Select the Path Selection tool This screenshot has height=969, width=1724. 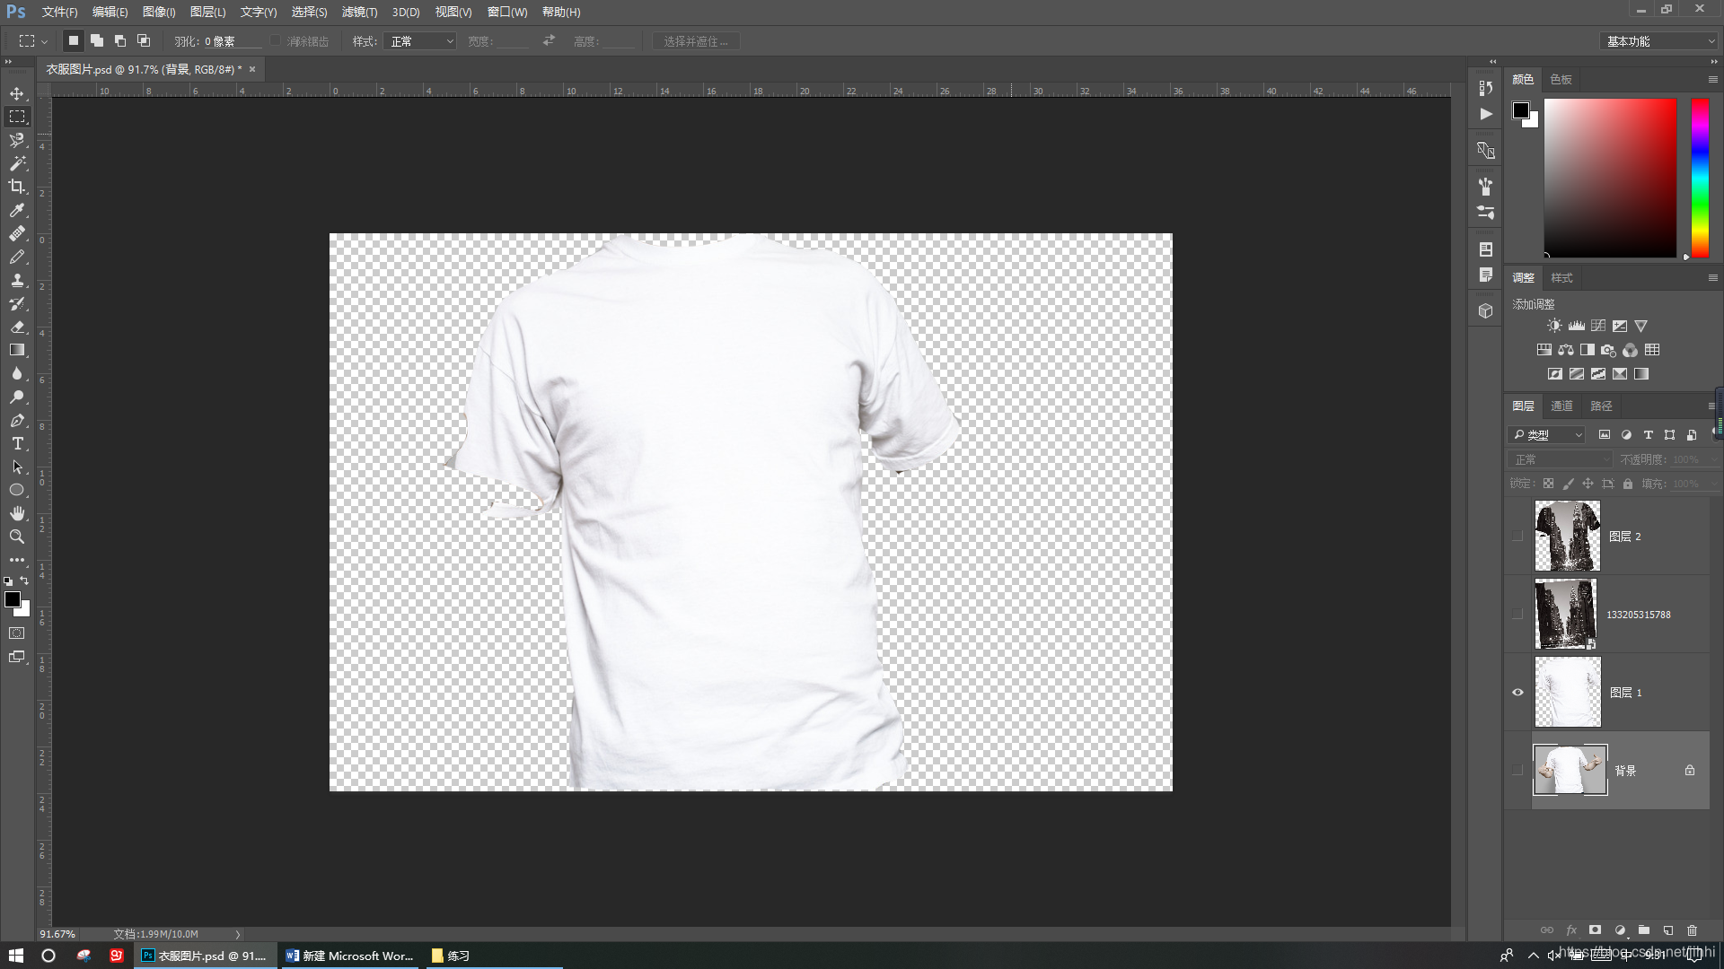(17, 467)
